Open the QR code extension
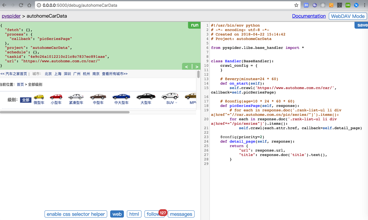 [339, 5]
